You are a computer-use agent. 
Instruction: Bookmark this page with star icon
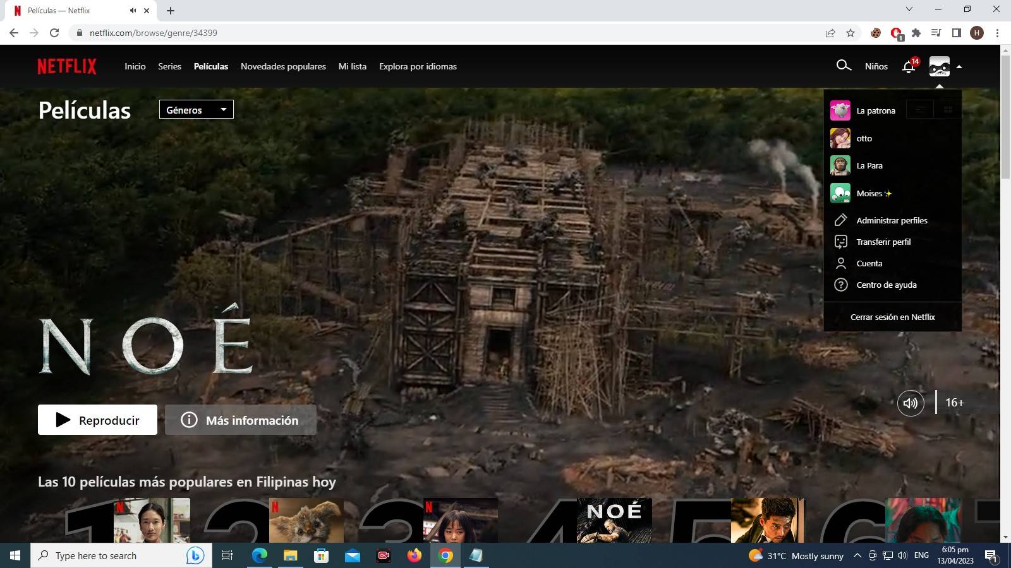[851, 33]
